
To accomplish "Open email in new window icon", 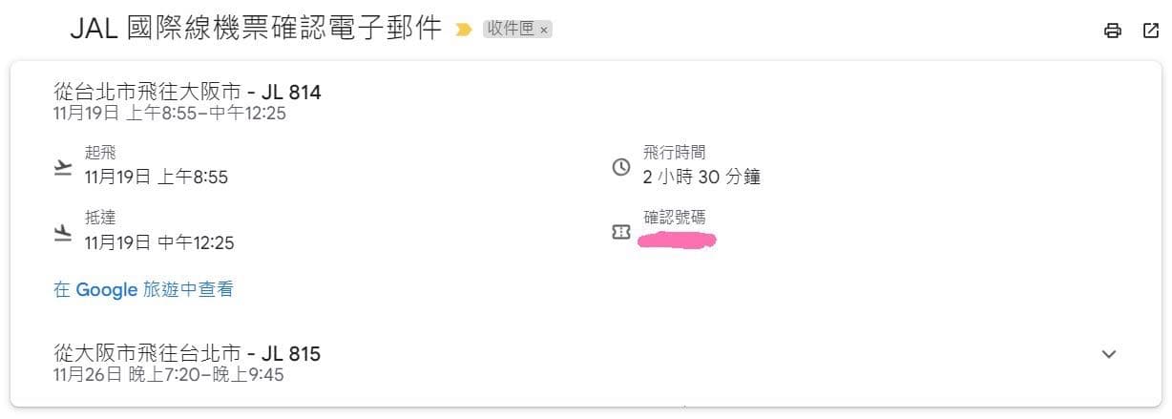I will pos(1150,31).
